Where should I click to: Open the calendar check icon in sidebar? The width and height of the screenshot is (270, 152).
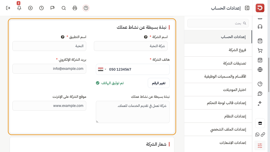pos(260,60)
